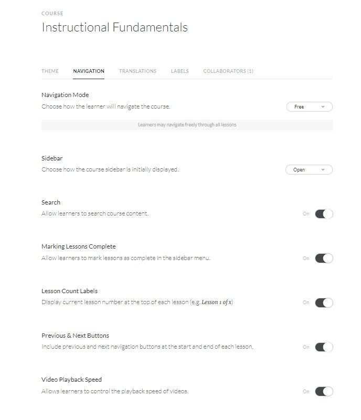Select the Navigation tab
This screenshot has width=361, height=420.
pos(89,71)
